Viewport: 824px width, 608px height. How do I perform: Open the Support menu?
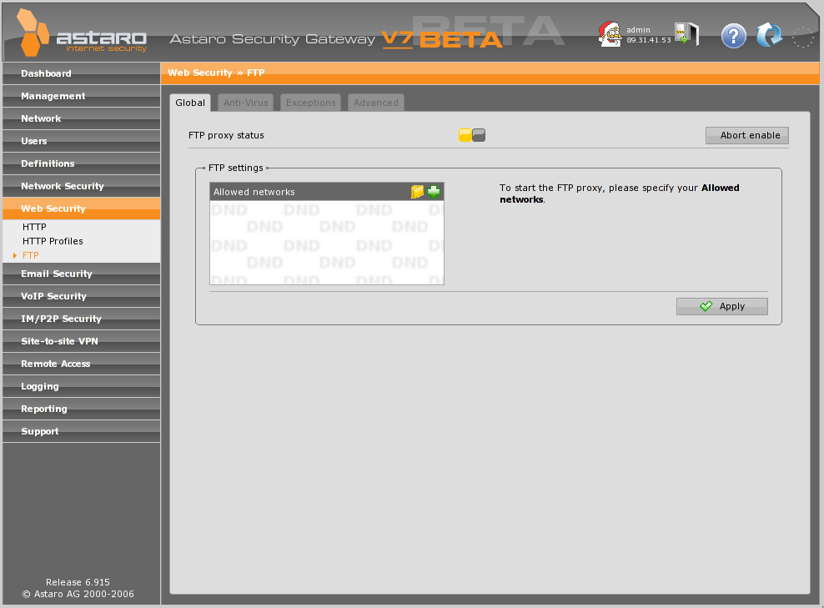tap(82, 431)
